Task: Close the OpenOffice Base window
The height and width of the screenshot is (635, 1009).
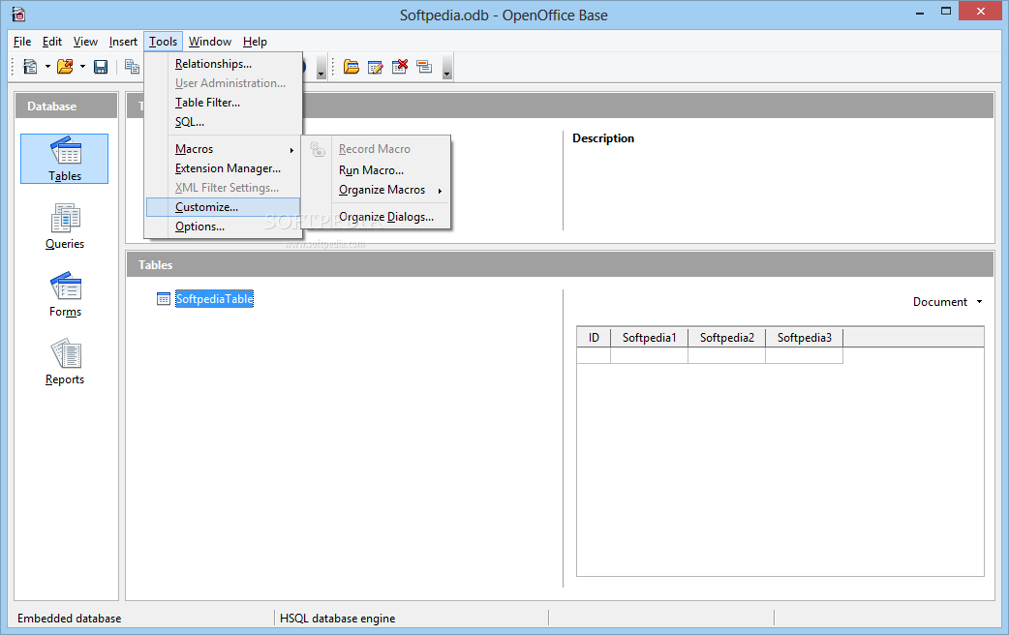Action: [981, 11]
